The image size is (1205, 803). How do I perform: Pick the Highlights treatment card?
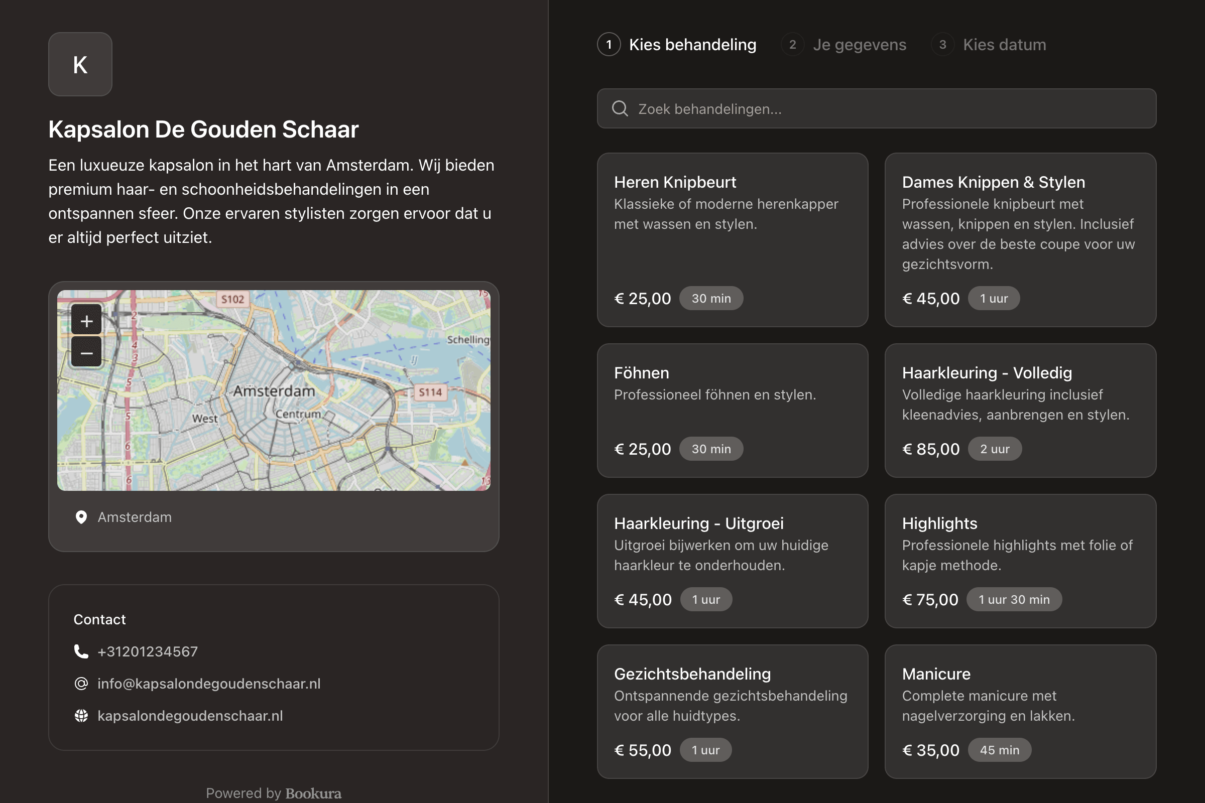[x=1020, y=561]
